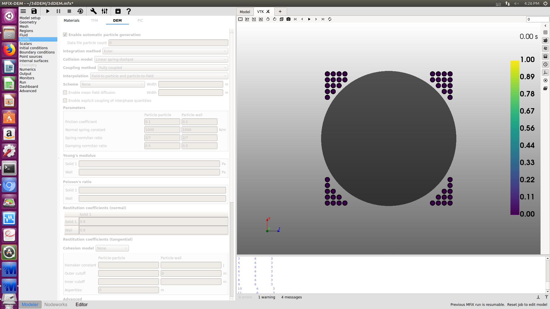Image resolution: width=550 pixels, height=309 pixels.
Task: Switch to the Materials tab
Action: tap(71, 20)
